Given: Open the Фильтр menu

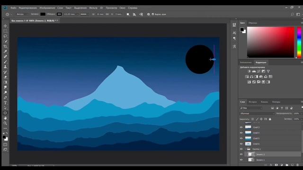Looking at the screenshot, I should click(93, 8).
